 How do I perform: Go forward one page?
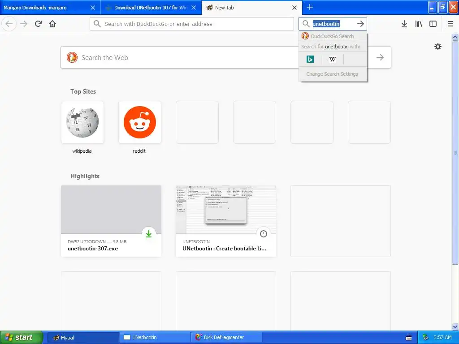click(24, 24)
